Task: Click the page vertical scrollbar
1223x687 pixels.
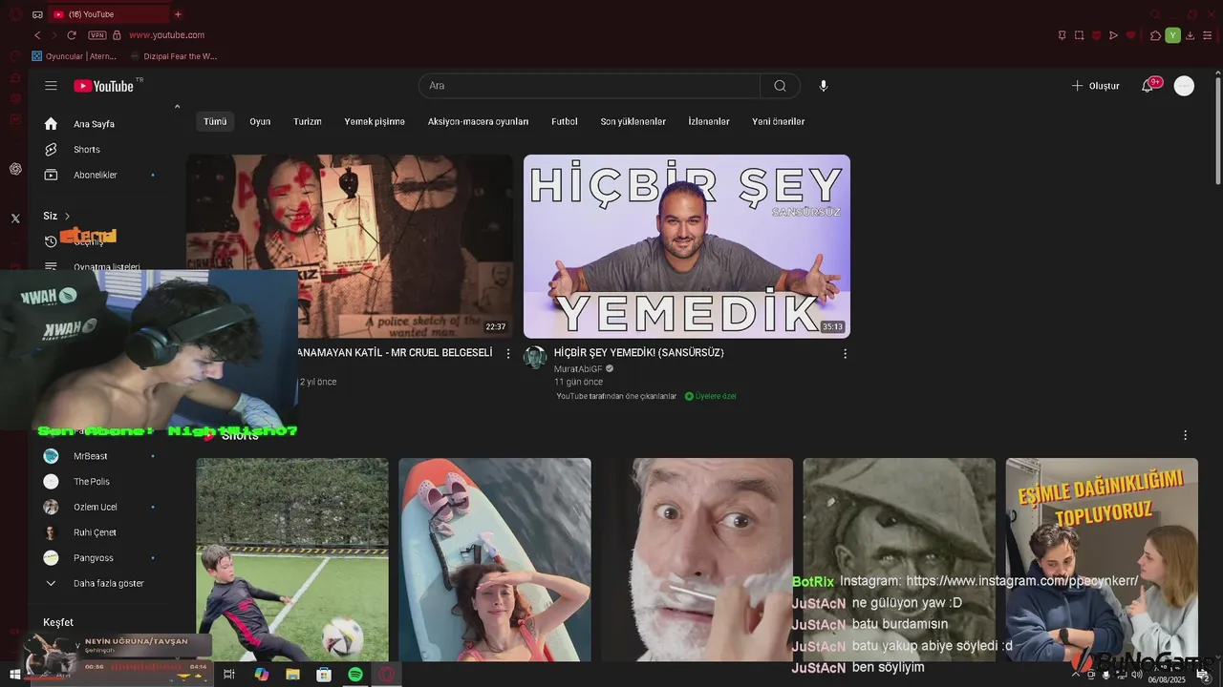Action: 1218,129
